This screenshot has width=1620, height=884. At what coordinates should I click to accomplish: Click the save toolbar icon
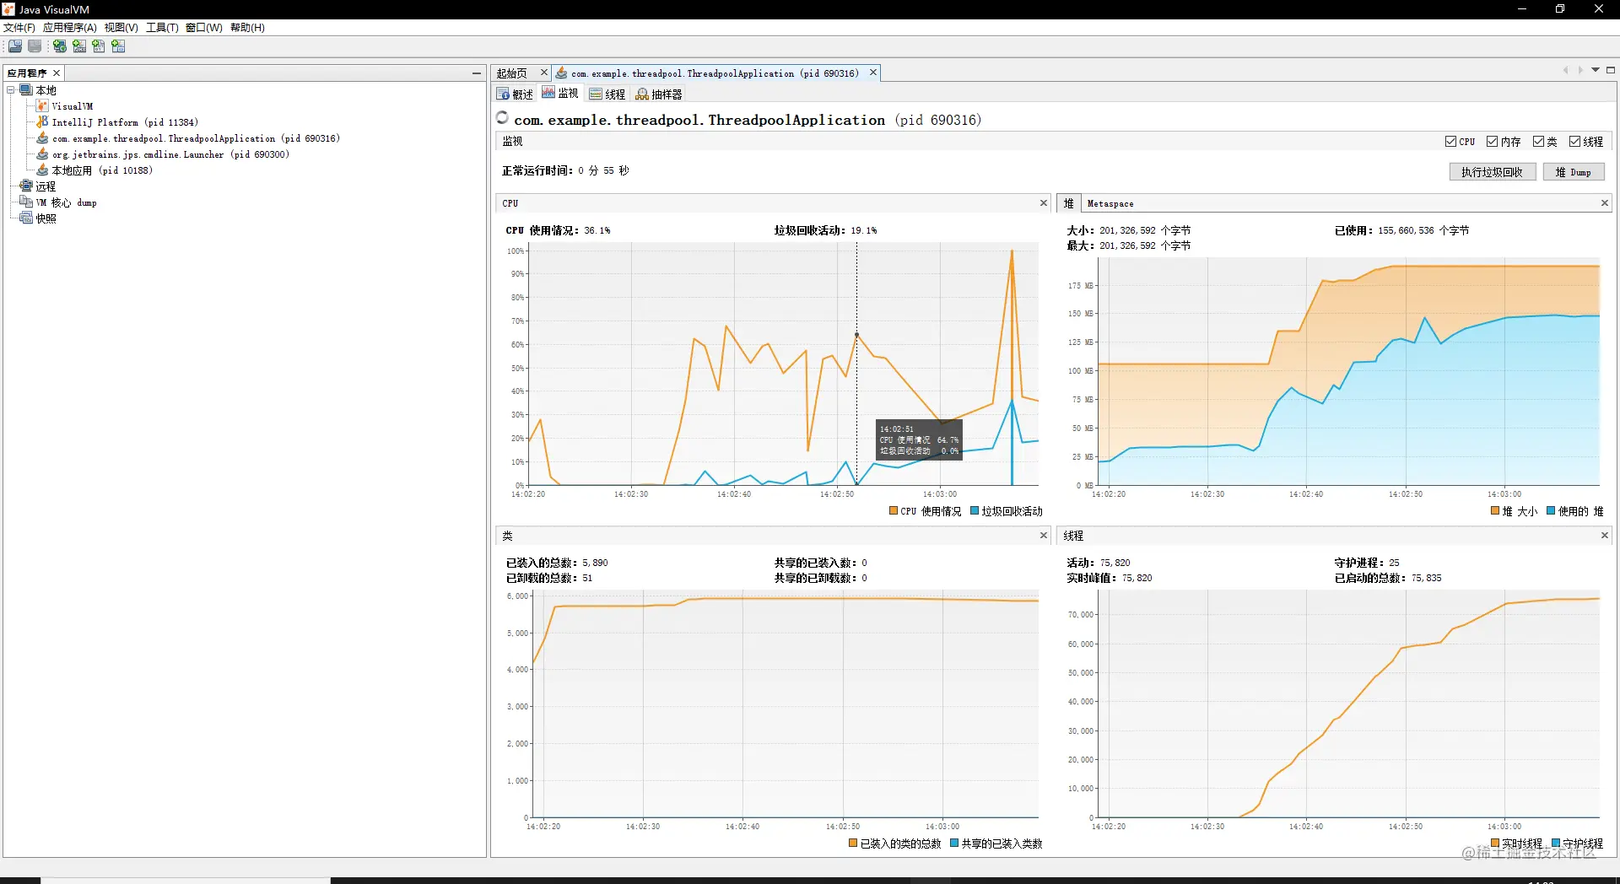35,46
